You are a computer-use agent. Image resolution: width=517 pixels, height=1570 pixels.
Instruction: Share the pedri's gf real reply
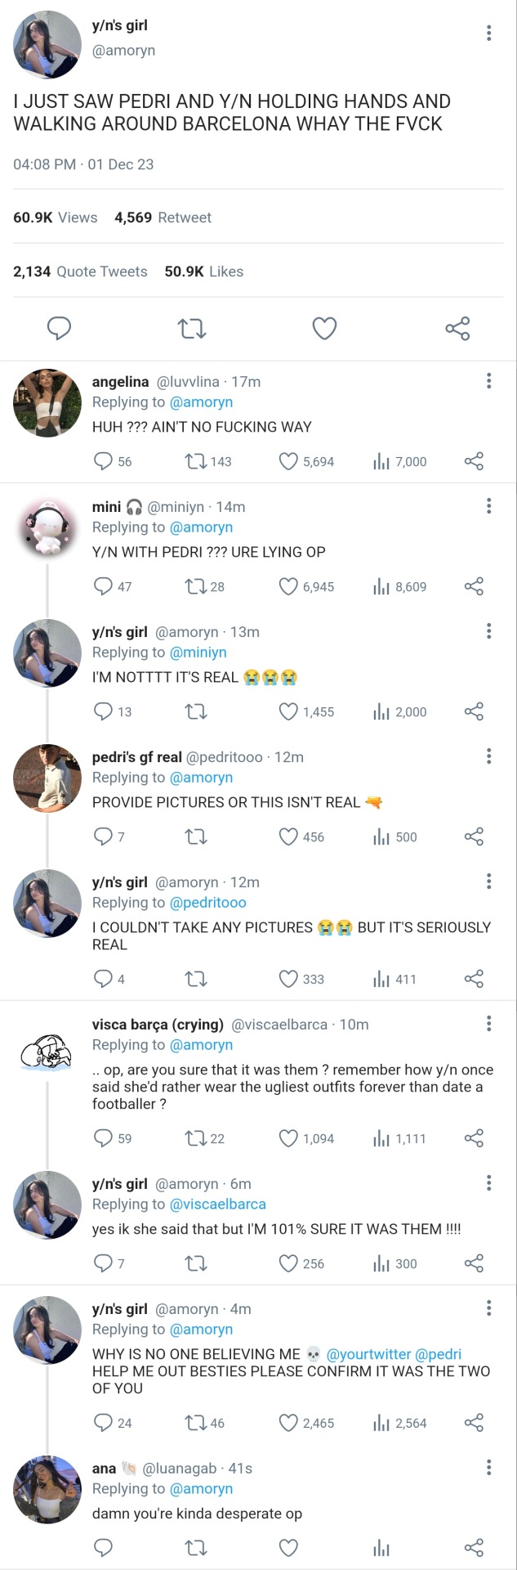tap(474, 837)
